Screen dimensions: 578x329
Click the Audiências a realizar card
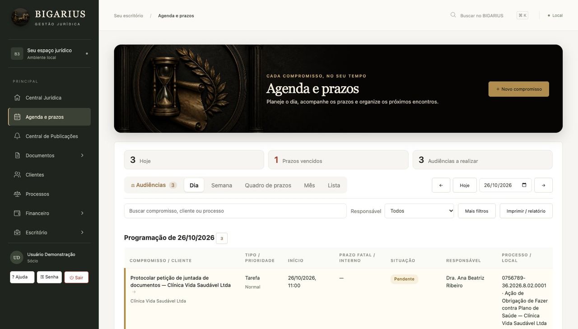coord(483,160)
